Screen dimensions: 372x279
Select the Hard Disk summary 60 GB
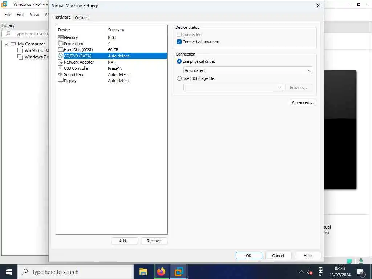[113, 49]
